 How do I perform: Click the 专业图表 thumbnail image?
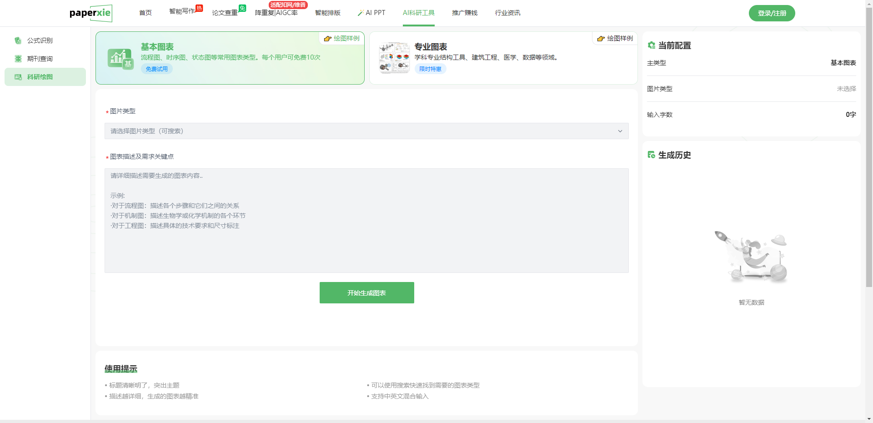(x=395, y=58)
